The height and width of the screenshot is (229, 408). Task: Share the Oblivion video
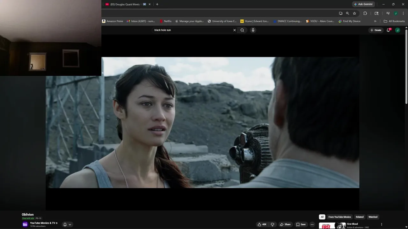[x=285, y=225]
